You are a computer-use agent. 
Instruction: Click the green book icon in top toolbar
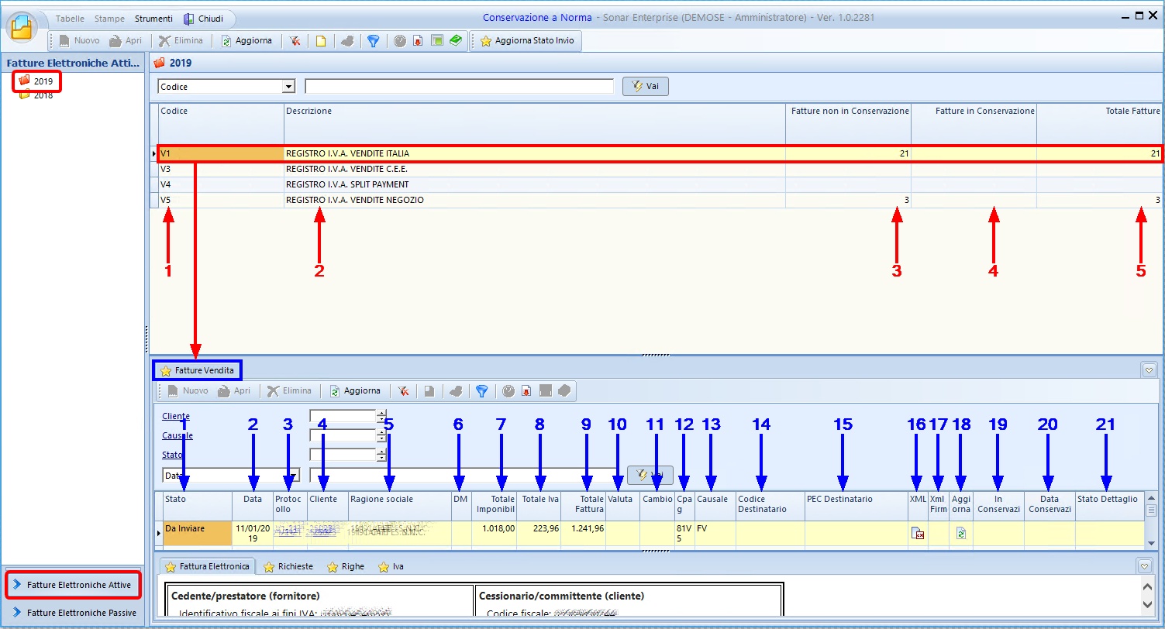pyautogui.click(x=455, y=41)
